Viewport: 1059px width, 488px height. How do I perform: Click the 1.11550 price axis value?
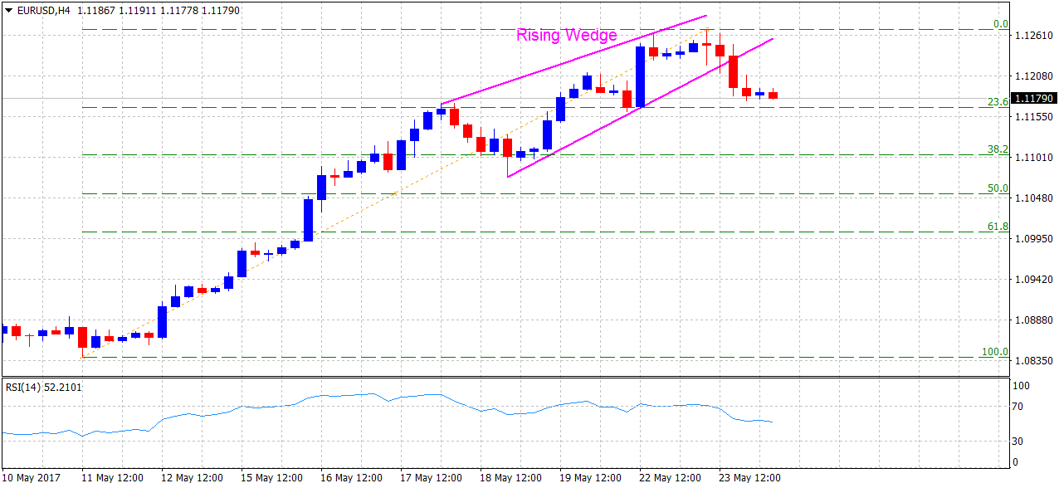click(x=1034, y=117)
